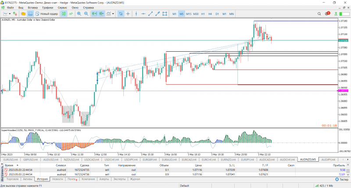This screenshot has height=188, width=351.
Task: Click the profit value 72.81
Action: point(342,174)
